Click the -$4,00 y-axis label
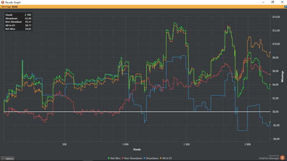 tap(276, 139)
